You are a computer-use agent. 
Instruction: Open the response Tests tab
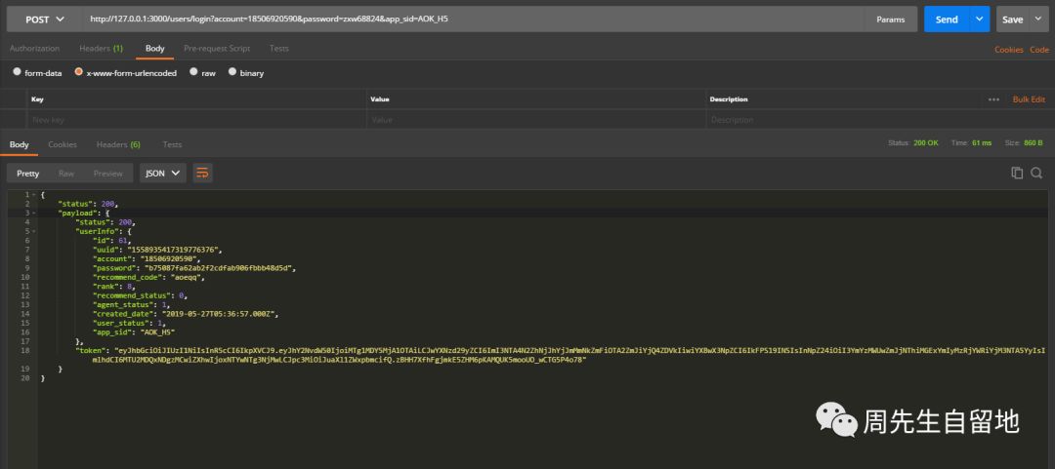coord(172,144)
